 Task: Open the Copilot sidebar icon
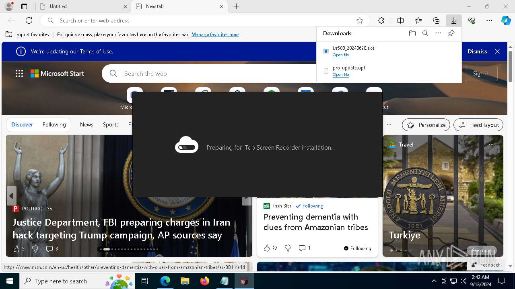(506, 20)
